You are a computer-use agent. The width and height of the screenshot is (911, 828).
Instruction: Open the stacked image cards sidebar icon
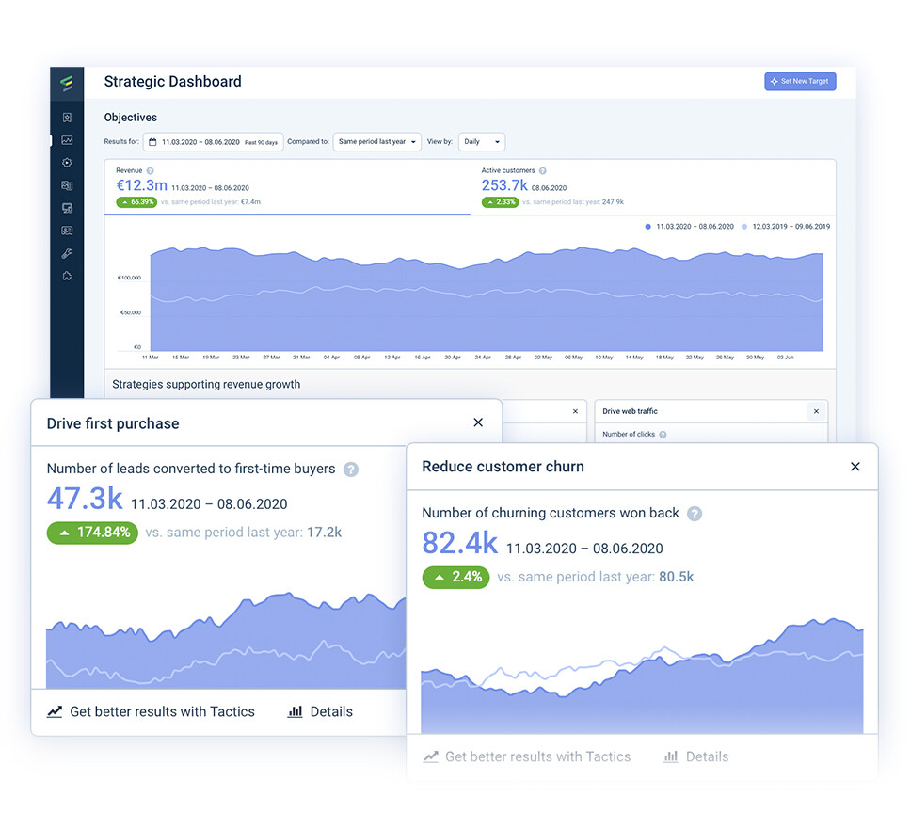[x=68, y=185]
